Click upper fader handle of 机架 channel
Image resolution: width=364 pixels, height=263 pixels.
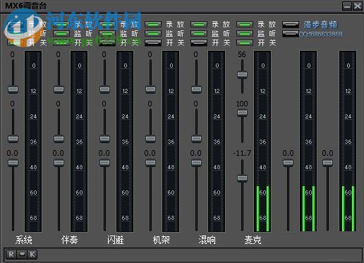click(150, 90)
